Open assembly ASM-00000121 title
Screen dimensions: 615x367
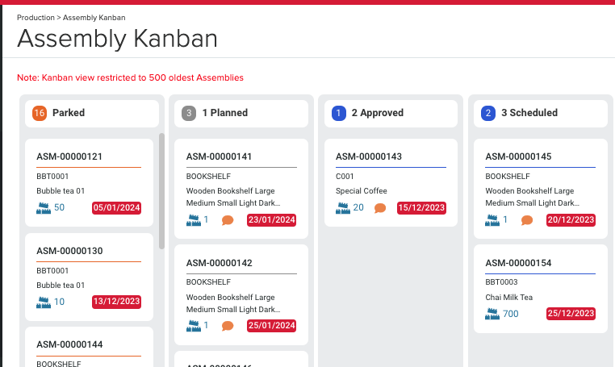tap(69, 156)
